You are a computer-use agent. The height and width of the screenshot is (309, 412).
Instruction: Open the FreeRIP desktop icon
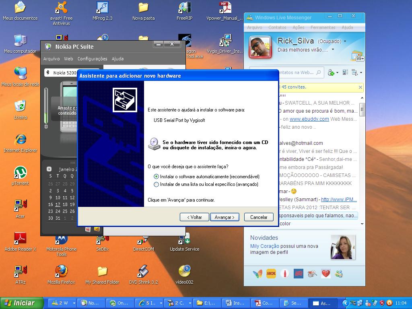point(184,11)
